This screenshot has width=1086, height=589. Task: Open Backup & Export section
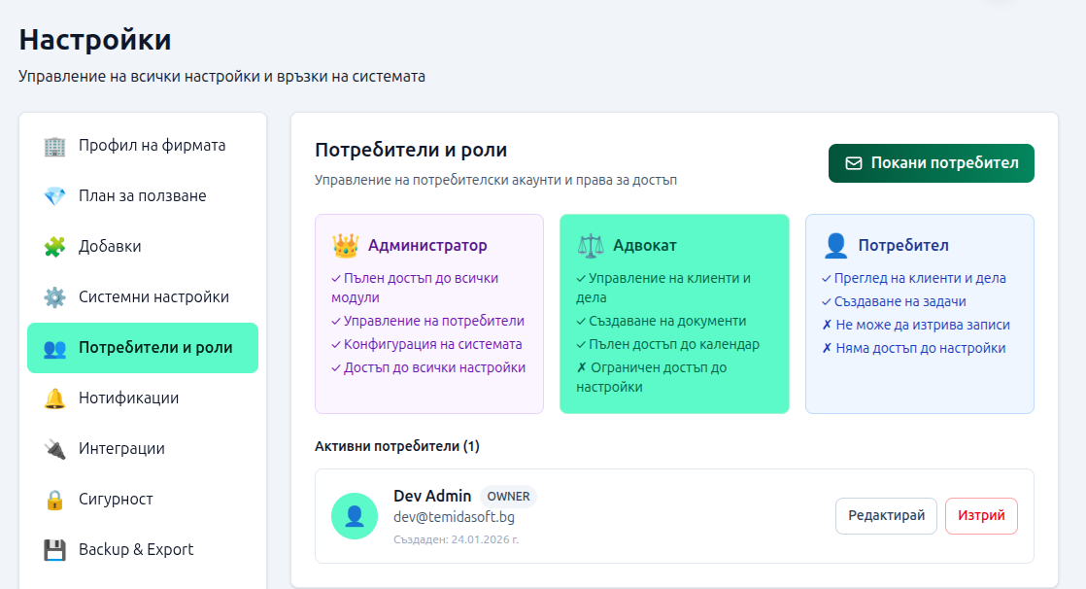point(143,550)
